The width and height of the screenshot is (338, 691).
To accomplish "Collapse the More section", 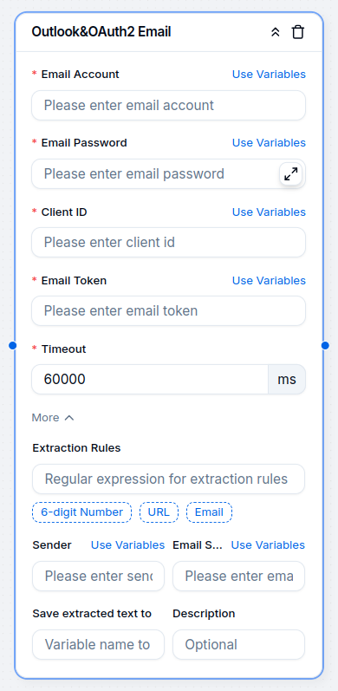I will pyautogui.click(x=53, y=417).
